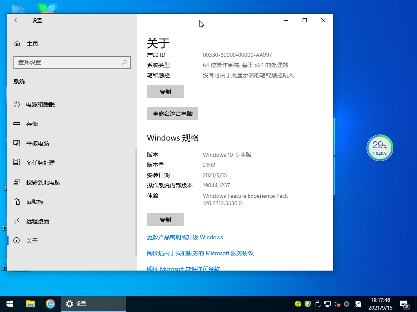
Task: Open the Windows Start menu
Action: tap(10, 303)
